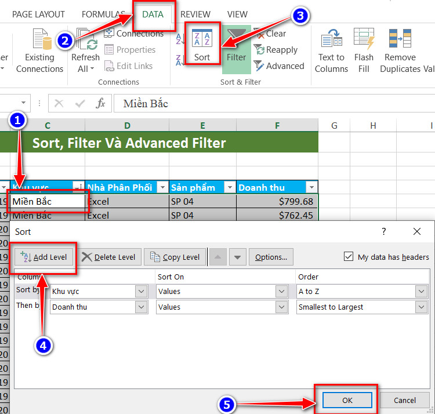Image resolution: width=435 pixels, height=414 pixels.
Task: Expand Order Smallest to Largest dropdown
Action: tap(422, 307)
